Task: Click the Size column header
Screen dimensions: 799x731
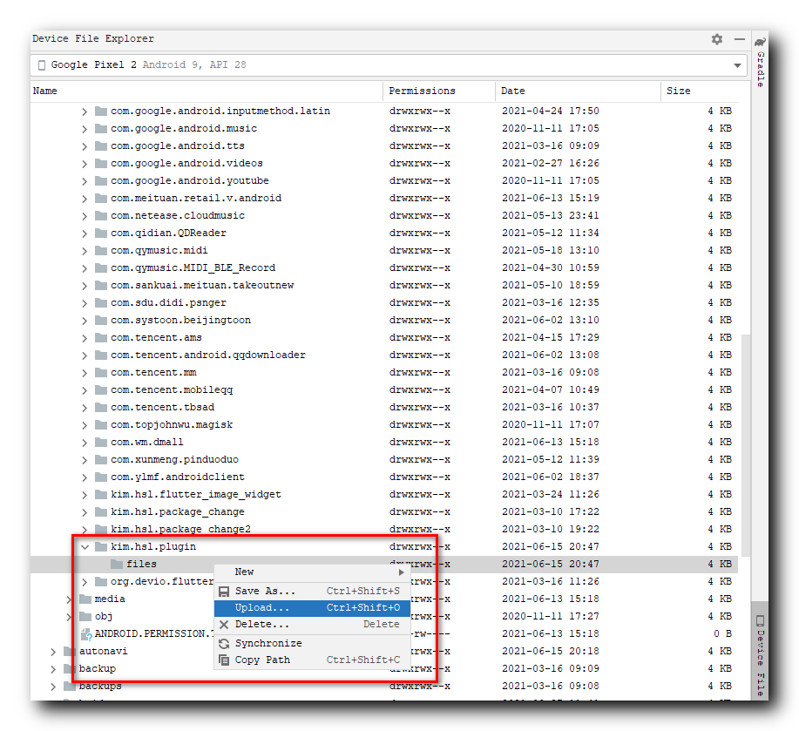Action: (678, 91)
